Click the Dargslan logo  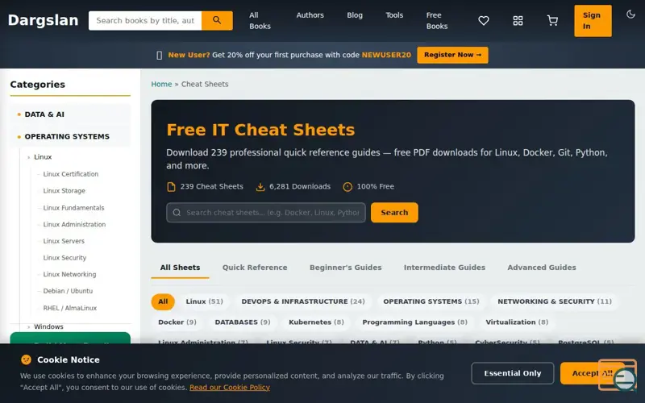44,20
